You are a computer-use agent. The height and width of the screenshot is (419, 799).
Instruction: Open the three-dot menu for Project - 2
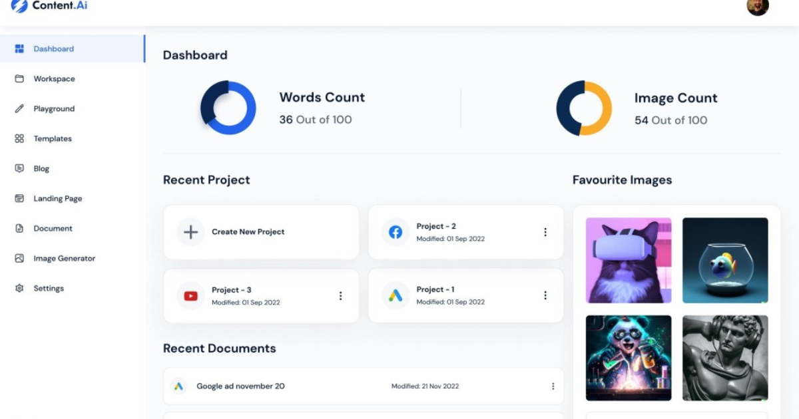point(545,232)
